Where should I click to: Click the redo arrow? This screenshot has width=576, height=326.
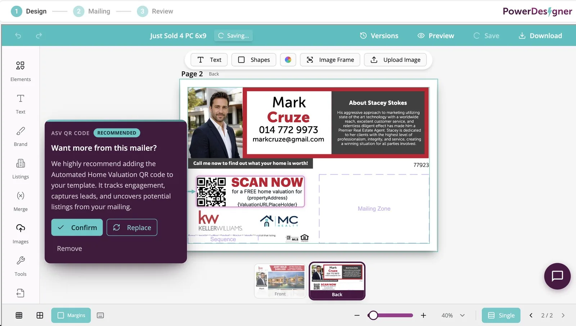(39, 36)
